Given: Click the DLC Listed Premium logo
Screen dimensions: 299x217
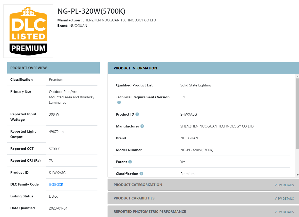Looking at the screenshot, I should (x=28, y=31).
